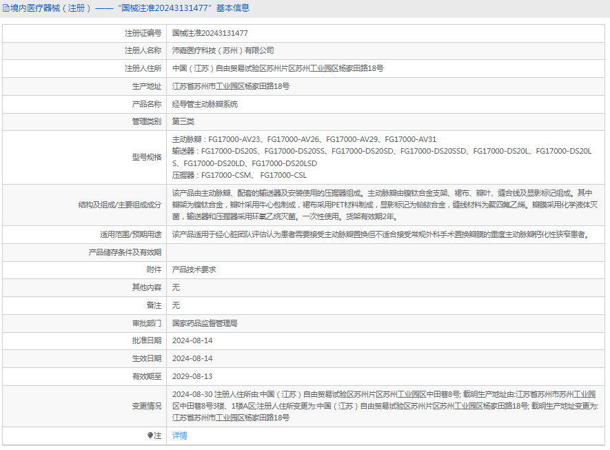Click the 注 label in the last row

point(158,436)
